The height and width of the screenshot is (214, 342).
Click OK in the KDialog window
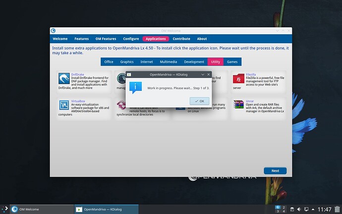(199, 101)
